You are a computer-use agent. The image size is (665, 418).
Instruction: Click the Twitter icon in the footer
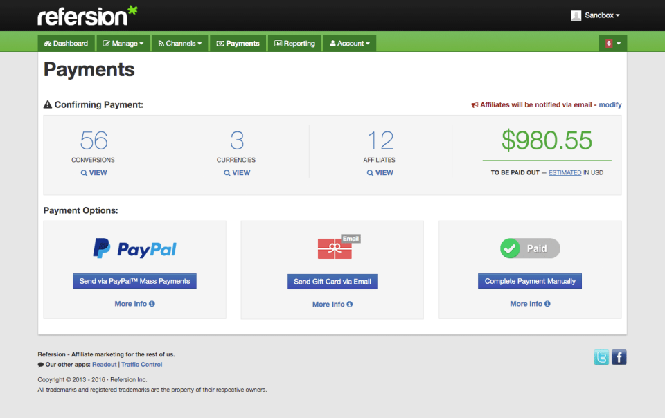600,357
